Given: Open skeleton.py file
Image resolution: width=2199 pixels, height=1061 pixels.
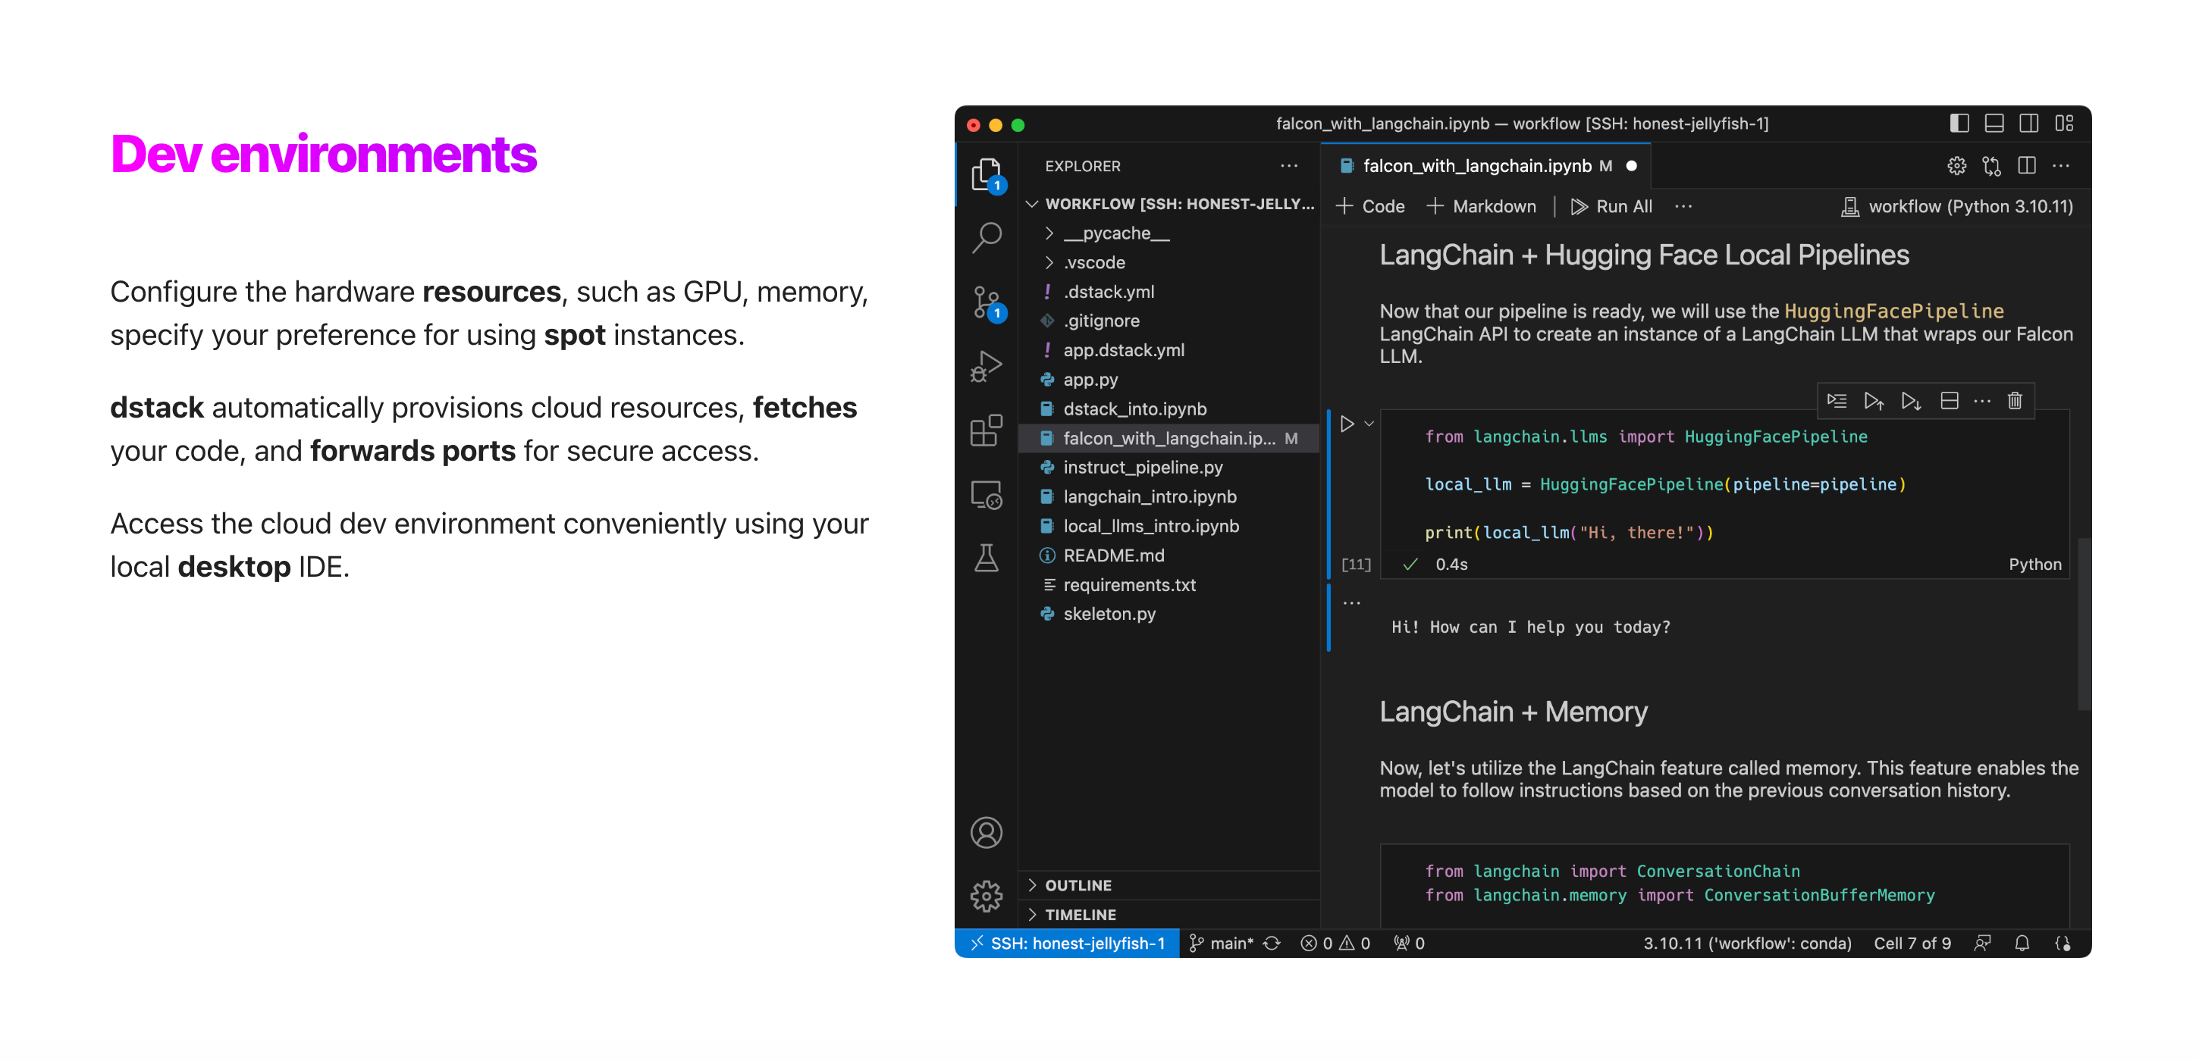Looking at the screenshot, I should (1170, 614).
